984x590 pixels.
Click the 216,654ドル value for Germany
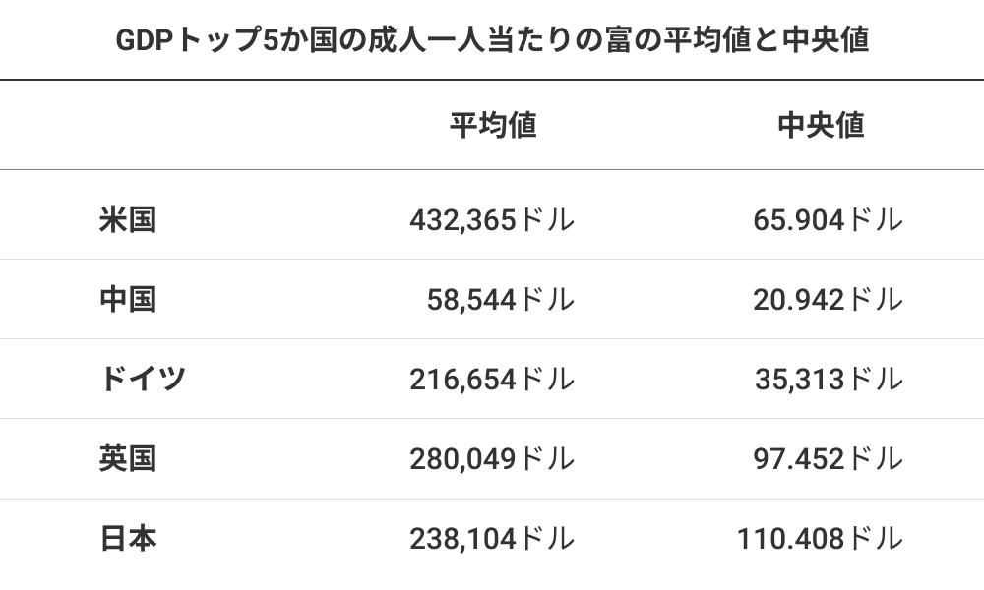coord(492,379)
